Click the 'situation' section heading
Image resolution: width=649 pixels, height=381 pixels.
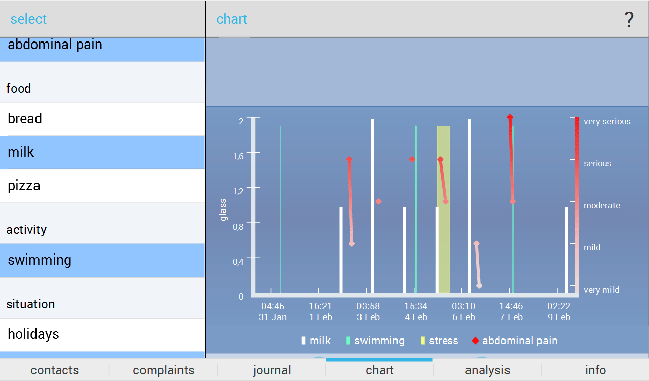point(30,304)
